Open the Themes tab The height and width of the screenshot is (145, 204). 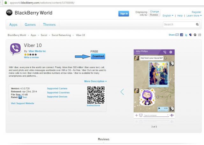[x=49, y=24]
